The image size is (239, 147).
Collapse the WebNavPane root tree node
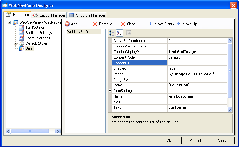9,23
